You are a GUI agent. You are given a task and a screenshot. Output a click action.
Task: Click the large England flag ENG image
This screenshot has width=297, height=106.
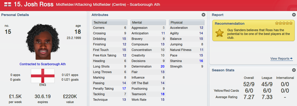coord(43,76)
